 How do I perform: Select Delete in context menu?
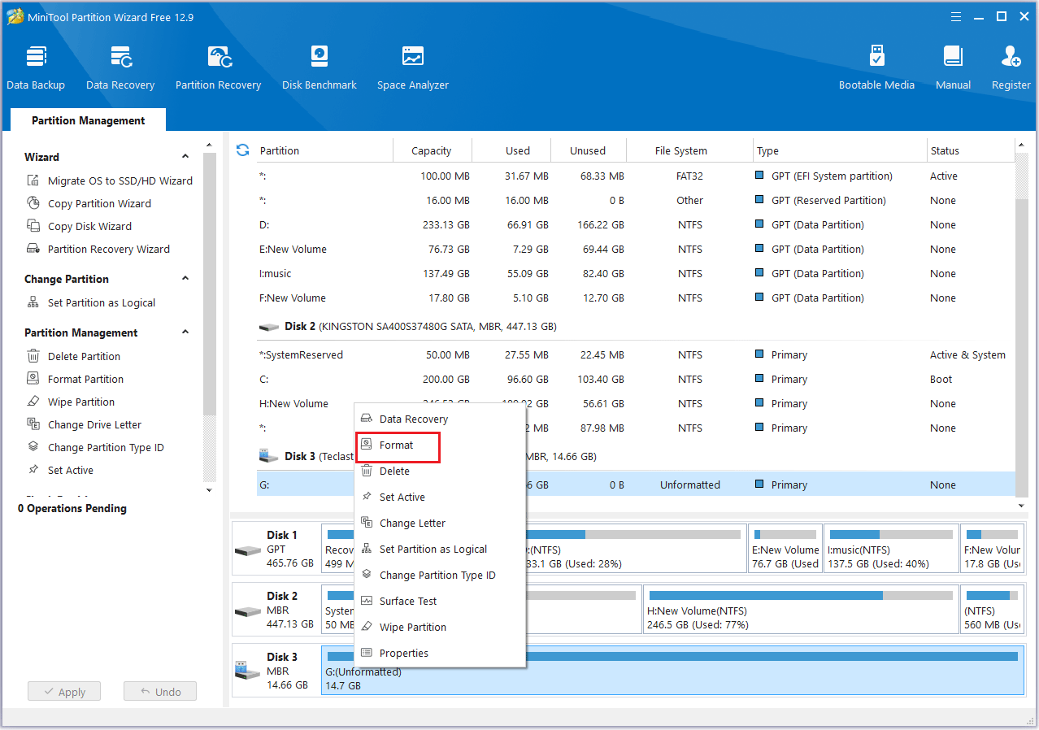click(x=440, y=471)
